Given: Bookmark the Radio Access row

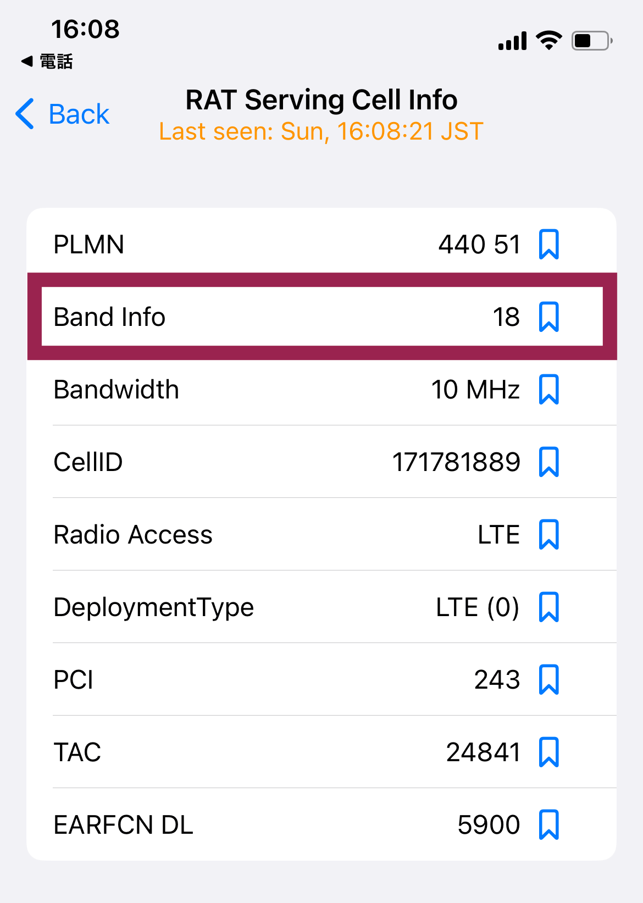Looking at the screenshot, I should [x=548, y=535].
